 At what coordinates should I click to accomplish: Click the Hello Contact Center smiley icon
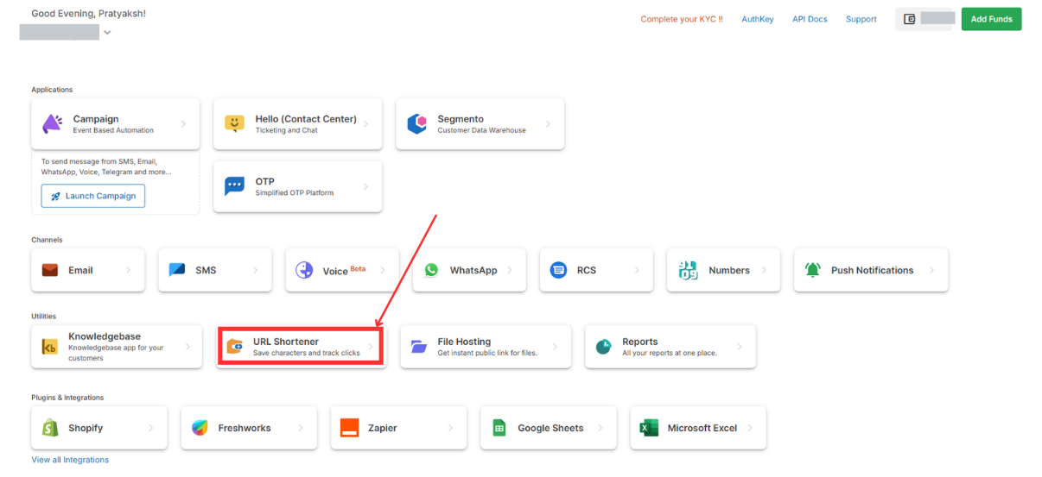234,123
